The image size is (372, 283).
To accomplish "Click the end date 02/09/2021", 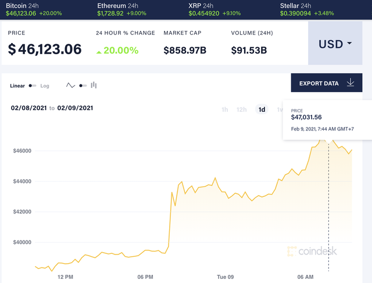I will (x=75, y=108).
